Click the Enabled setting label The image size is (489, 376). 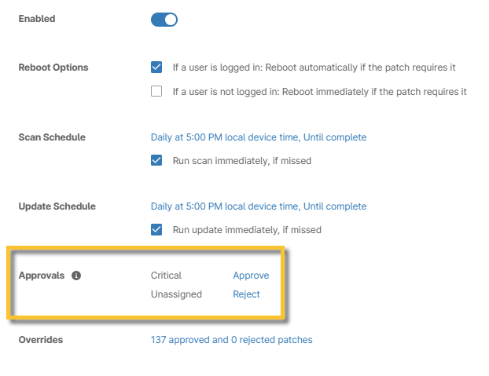pos(37,19)
